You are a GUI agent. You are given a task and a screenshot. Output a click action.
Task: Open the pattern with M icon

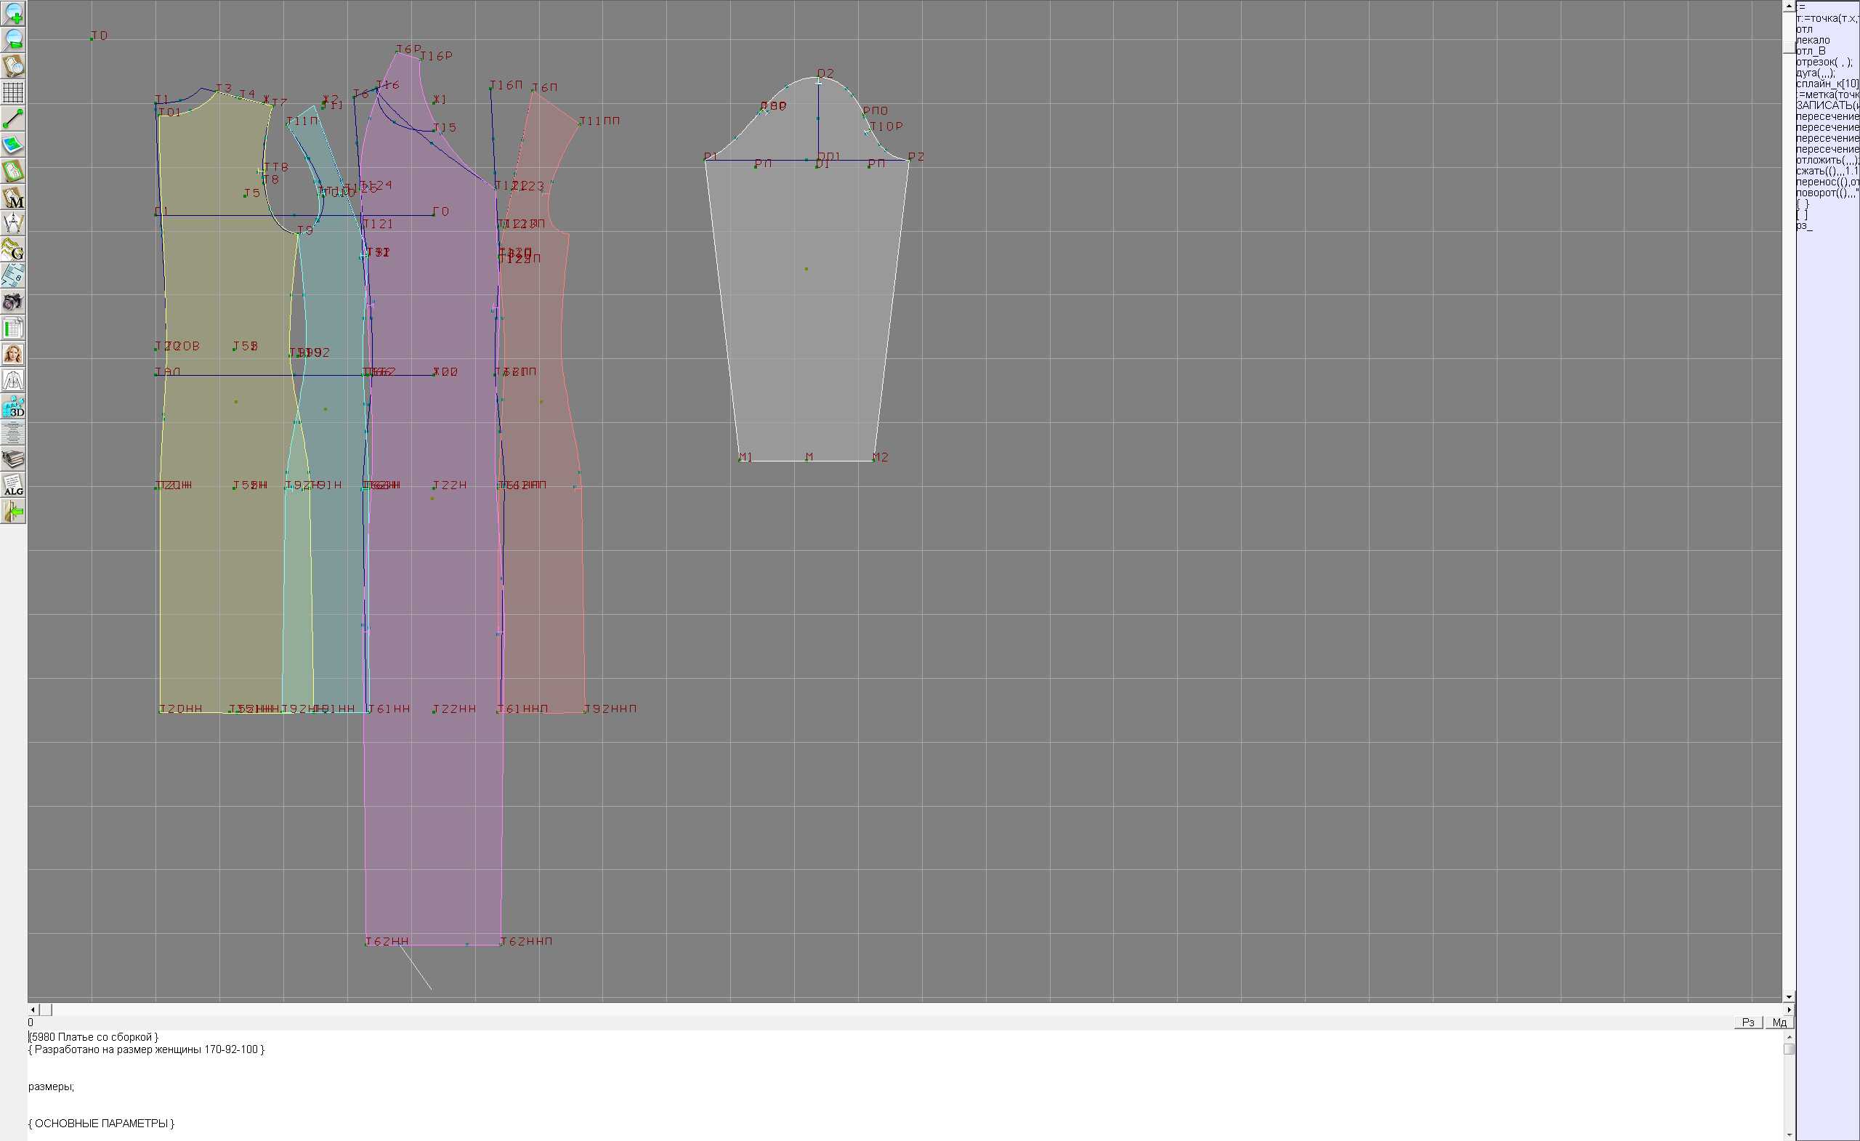(13, 197)
